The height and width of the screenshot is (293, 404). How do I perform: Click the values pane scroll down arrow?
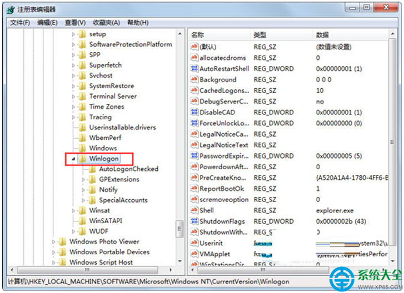392,261
